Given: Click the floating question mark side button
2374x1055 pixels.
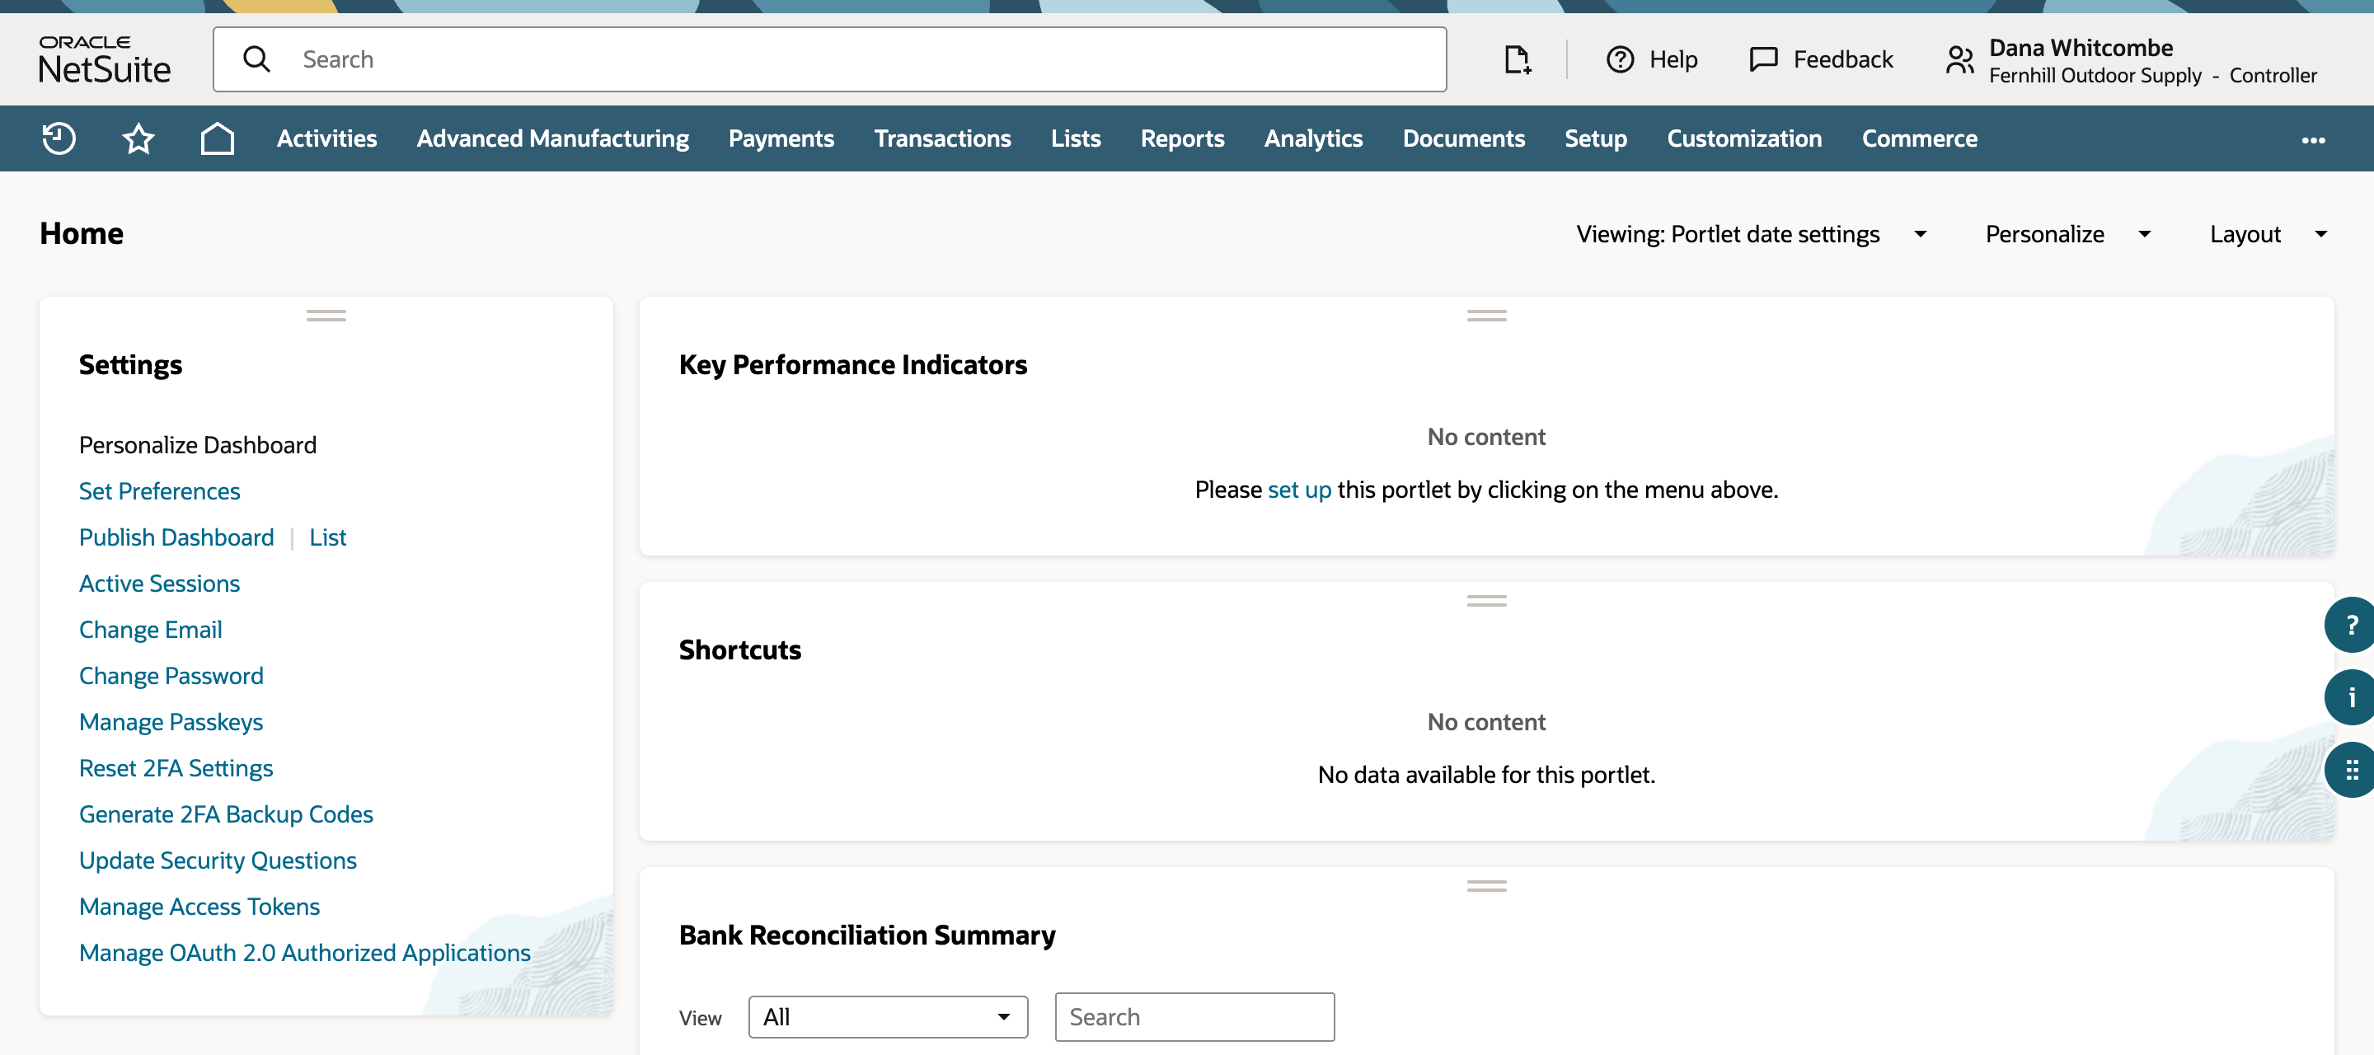Looking at the screenshot, I should coord(2349,626).
